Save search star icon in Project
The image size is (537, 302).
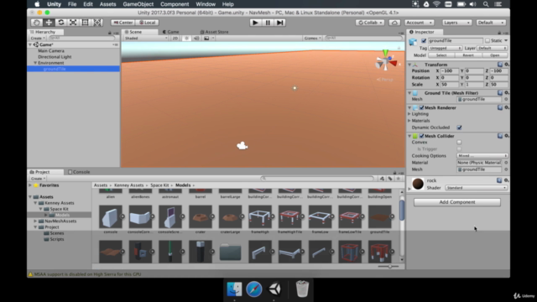[x=398, y=179]
